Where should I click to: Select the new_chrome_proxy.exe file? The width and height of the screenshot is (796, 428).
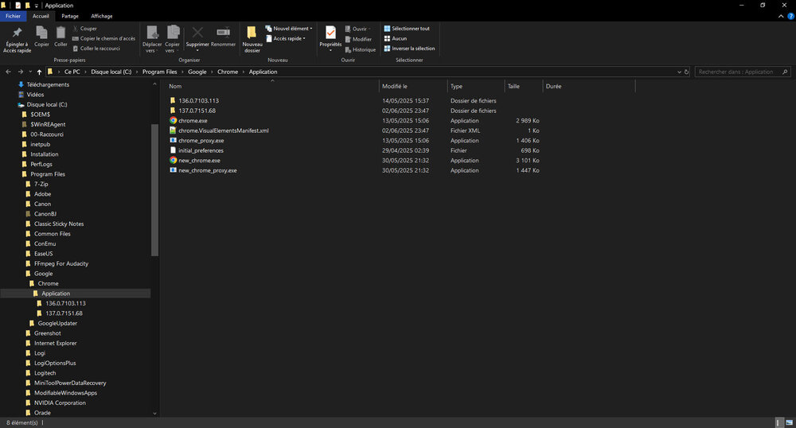(x=207, y=170)
